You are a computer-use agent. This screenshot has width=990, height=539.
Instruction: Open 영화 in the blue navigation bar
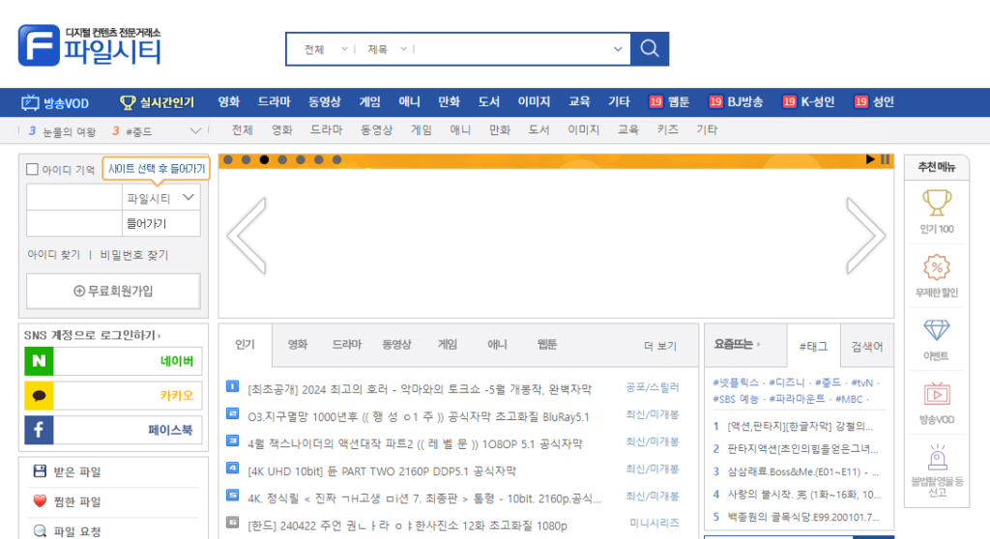pyautogui.click(x=229, y=102)
